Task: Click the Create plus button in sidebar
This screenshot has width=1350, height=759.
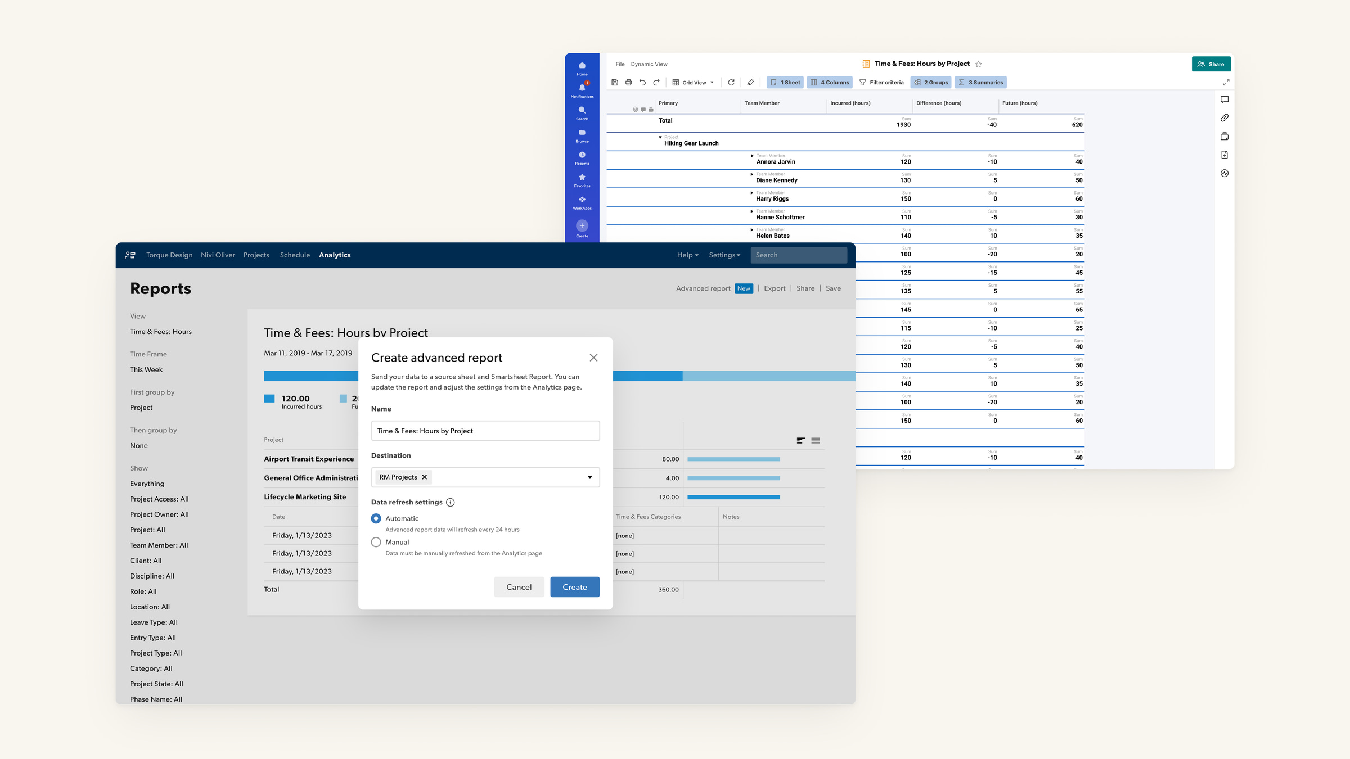Action: [x=582, y=226]
